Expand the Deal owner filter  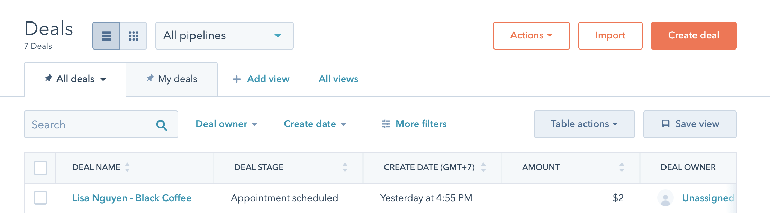click(227, 124)
